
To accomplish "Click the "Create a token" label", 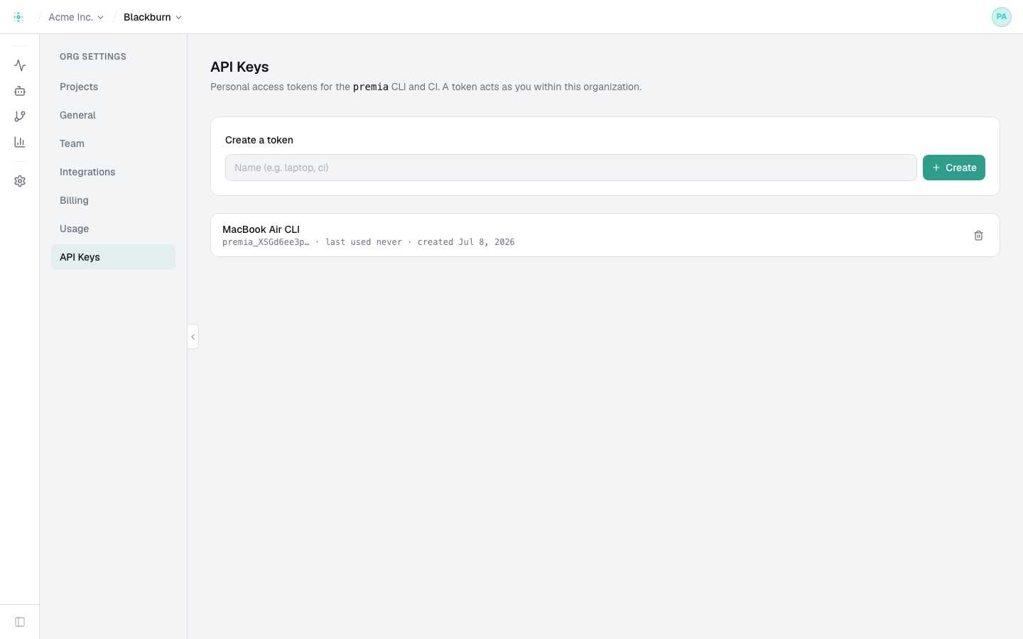I will point(259,140).
